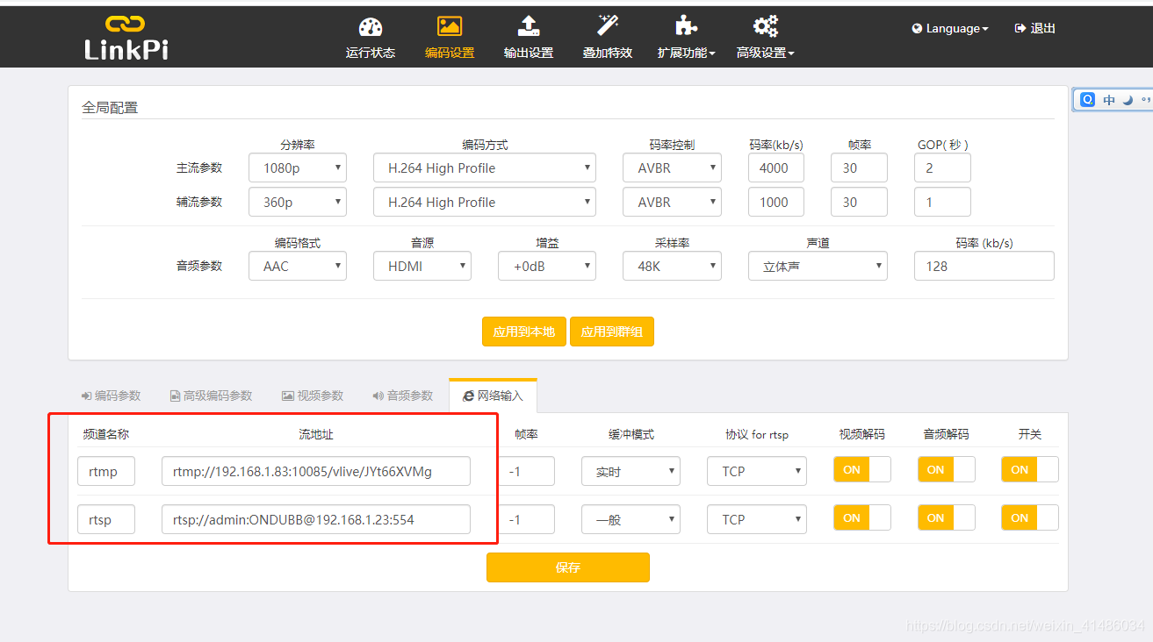The image size is (1153, 642).
Task: Go to 运行状态 page
Action: click(371, 53)
